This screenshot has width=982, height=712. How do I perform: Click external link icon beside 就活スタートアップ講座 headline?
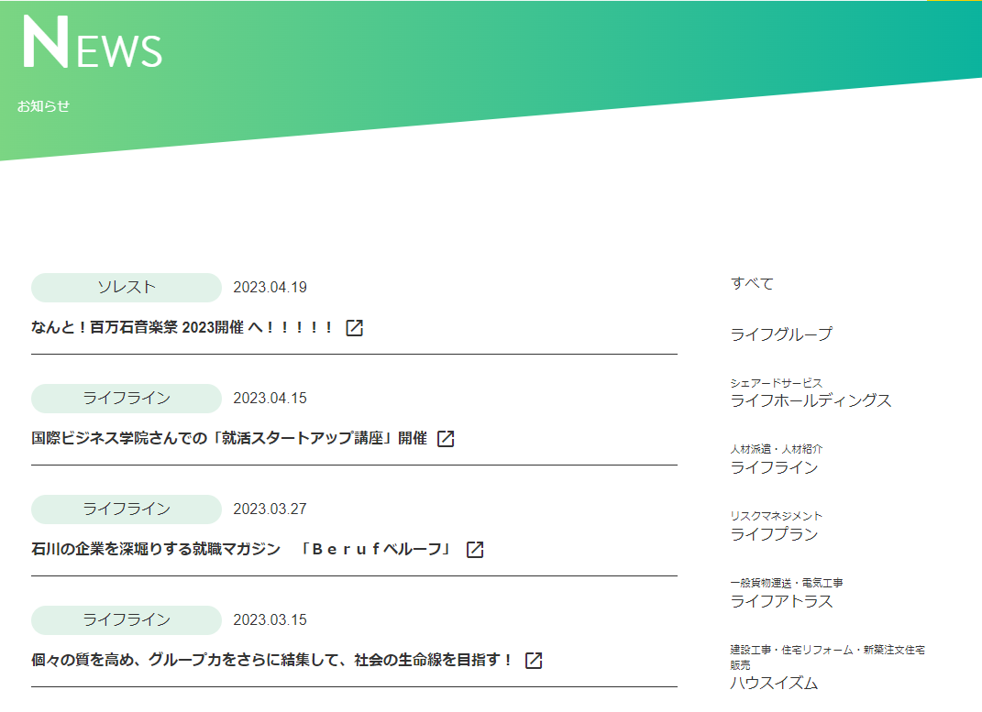(x=446, y=439)
